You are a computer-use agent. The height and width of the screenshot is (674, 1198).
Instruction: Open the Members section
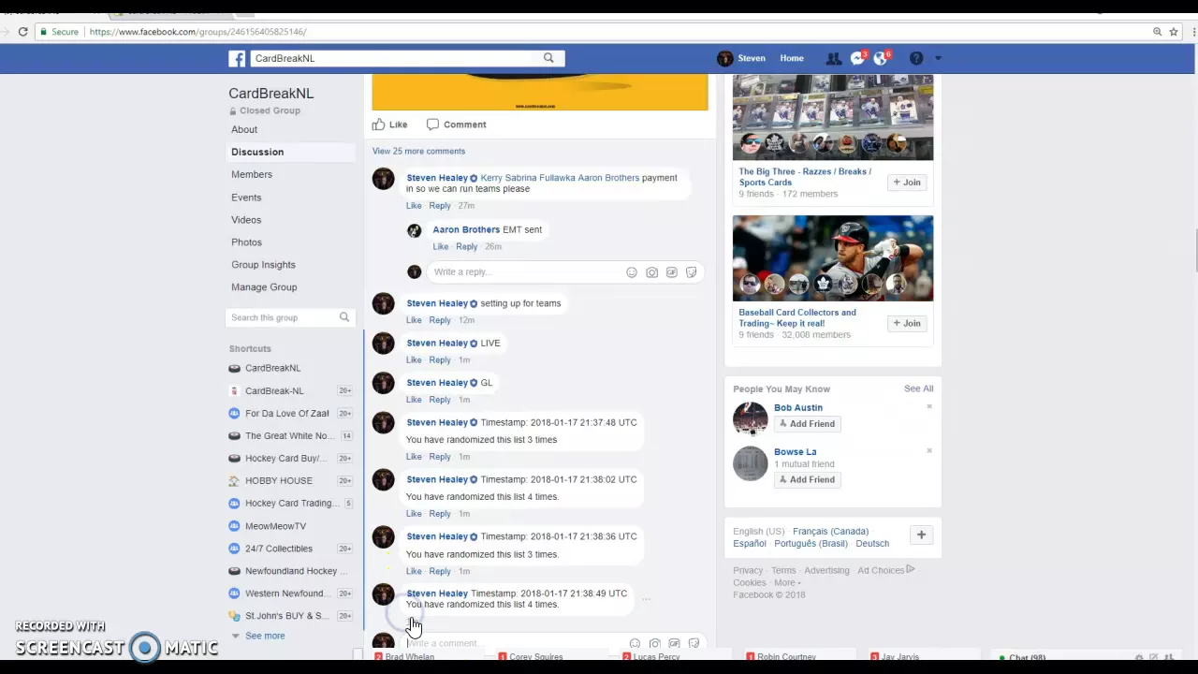coord(252,174)
